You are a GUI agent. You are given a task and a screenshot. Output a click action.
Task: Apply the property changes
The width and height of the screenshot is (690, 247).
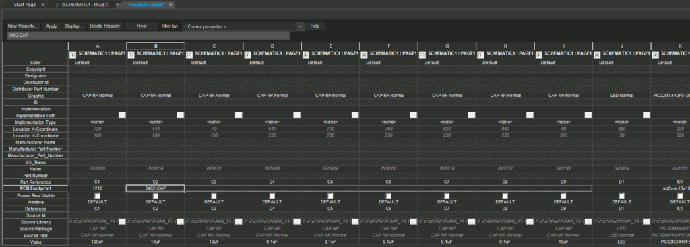[51, 26]
